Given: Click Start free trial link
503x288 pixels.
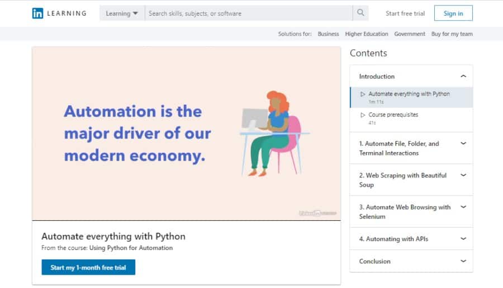Looking at the screenshot, I should (405, 13).
